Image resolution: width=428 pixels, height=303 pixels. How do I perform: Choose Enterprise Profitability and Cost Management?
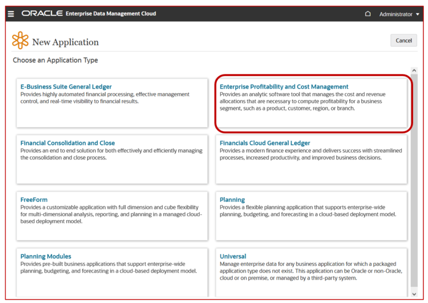(x=284, y=87)
